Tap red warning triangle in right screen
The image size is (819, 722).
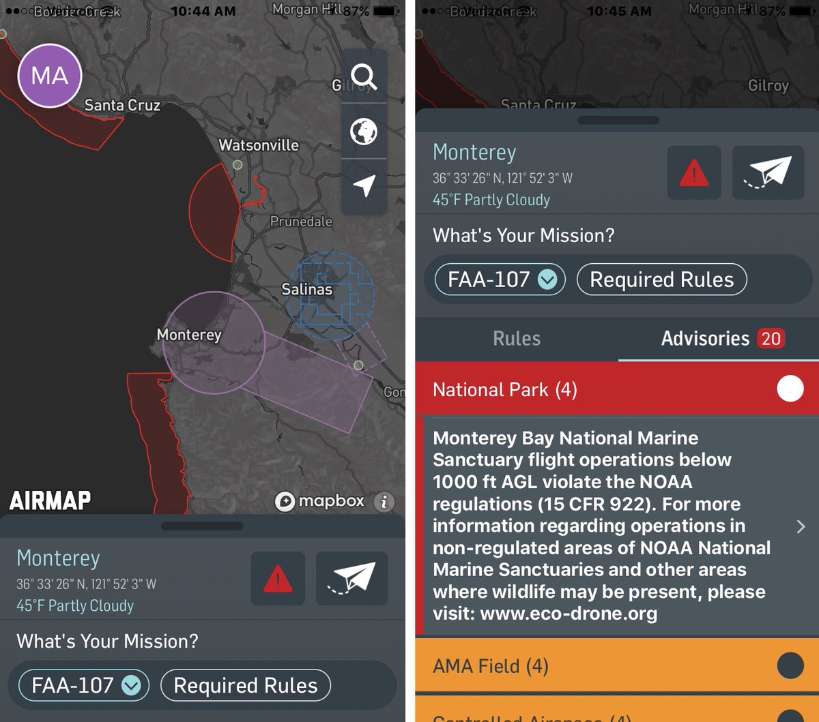pos(694,173)
